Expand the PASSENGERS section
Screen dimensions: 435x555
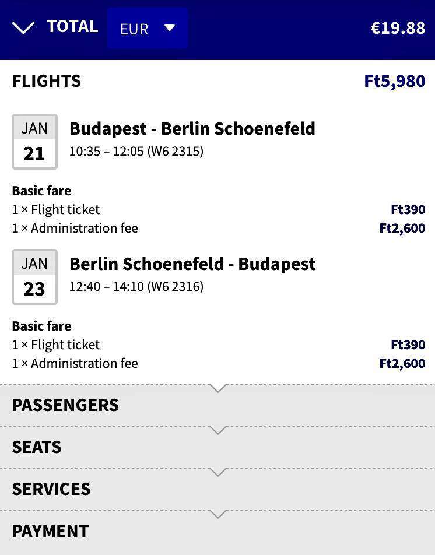[218, 405]
